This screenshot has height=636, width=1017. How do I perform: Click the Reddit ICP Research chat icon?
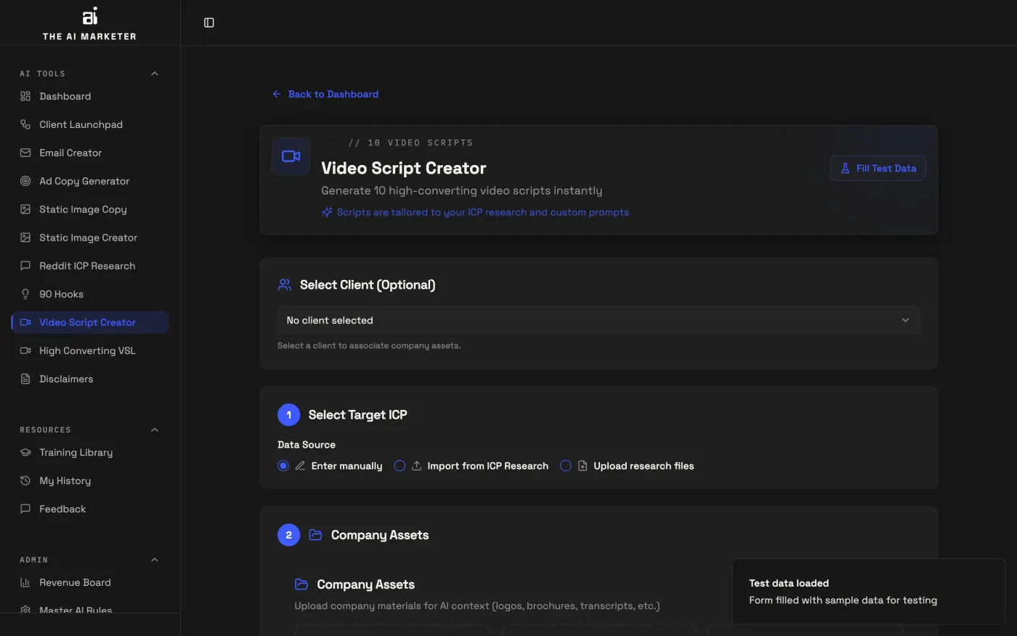pyautogui.click(x=25, y=266)
